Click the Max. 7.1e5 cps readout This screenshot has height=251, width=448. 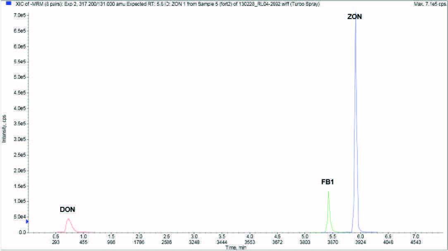[430, 4]
